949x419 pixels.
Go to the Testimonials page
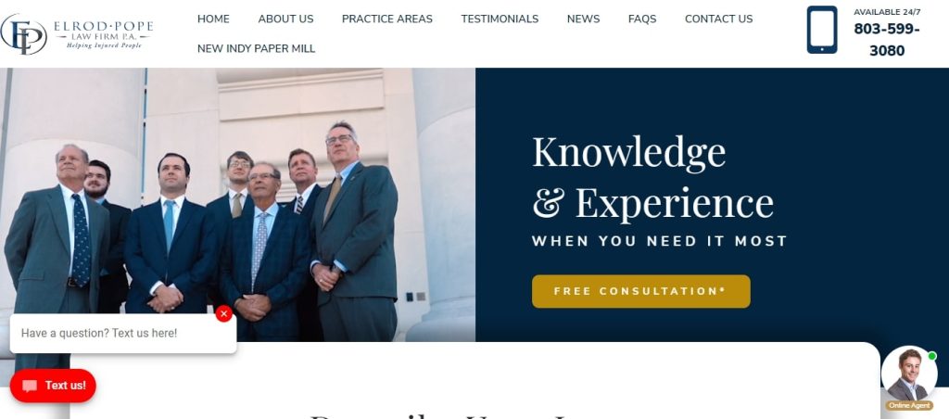[500, 19]
